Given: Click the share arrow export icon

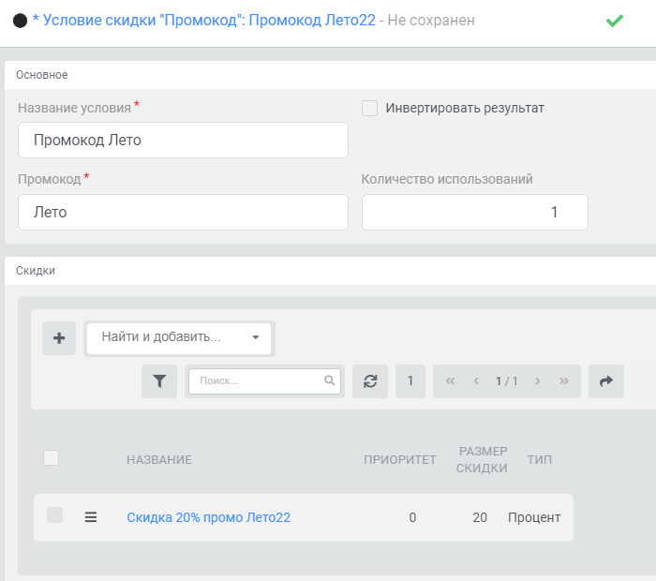Looking at the screenshot, I should pyautogui.click(x=606, y=381).
